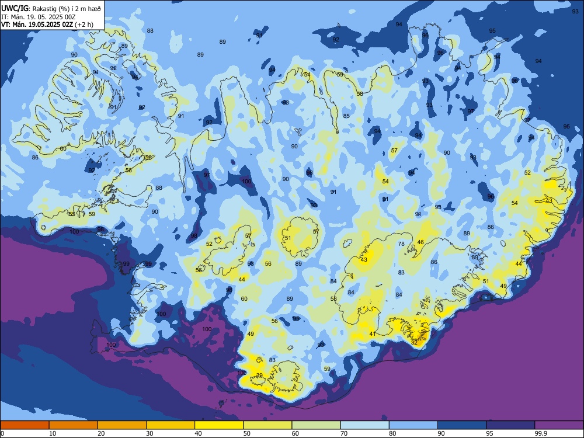Click the purple above-99.9 legend swatch
Viewport: 584px width, 438px height.
[x=559, y=425]
